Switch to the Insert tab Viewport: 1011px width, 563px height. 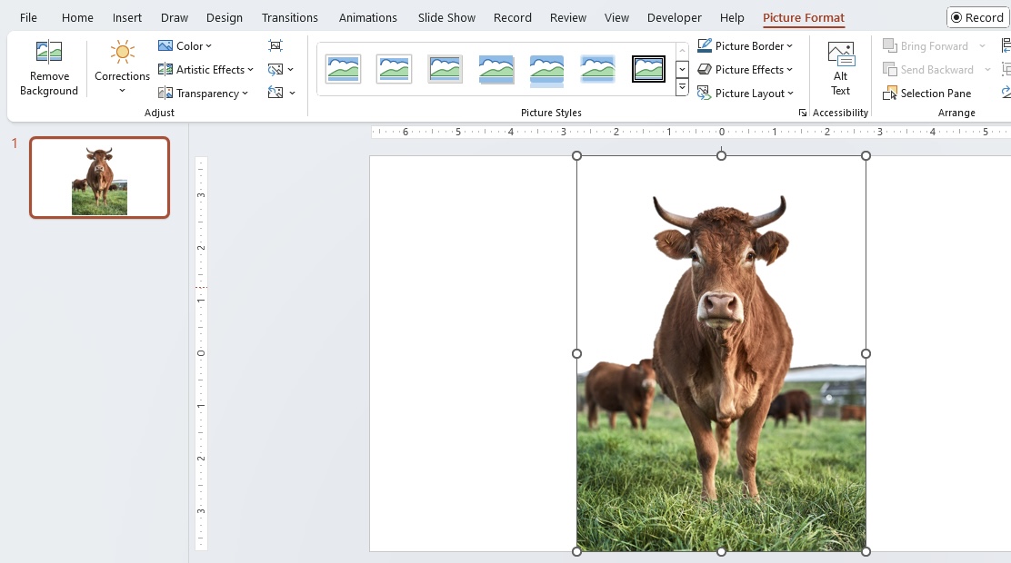point(127,17)
